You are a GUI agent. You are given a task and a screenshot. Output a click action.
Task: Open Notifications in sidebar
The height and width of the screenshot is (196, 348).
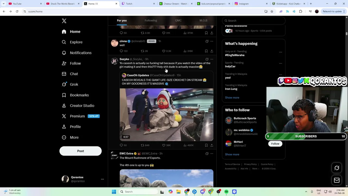(x=77, y=53)
